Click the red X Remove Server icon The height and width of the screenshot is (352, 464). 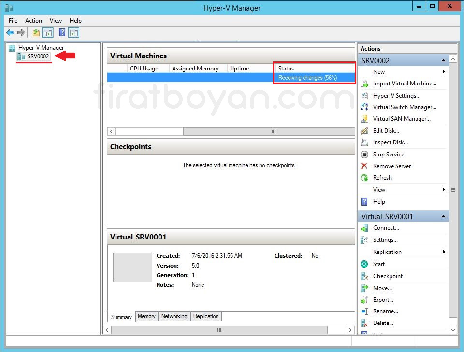click(x=364, y=166)
